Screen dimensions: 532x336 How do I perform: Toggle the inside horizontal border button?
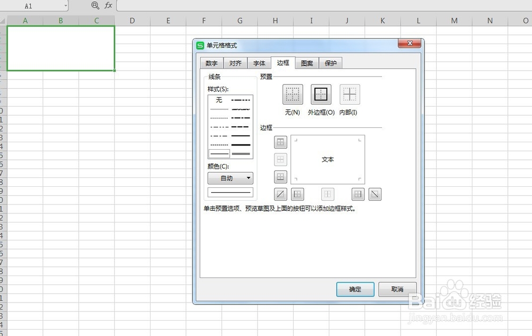pyautogui.click(x=280, y=159)
